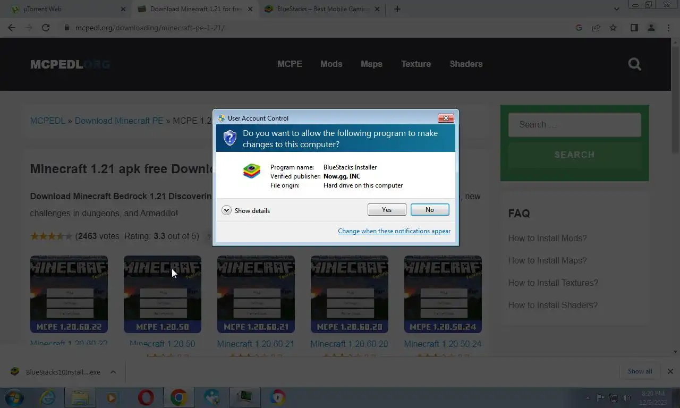Reload the current page
Viewport: 680px width, 408px height.
[x=46, y=28]
